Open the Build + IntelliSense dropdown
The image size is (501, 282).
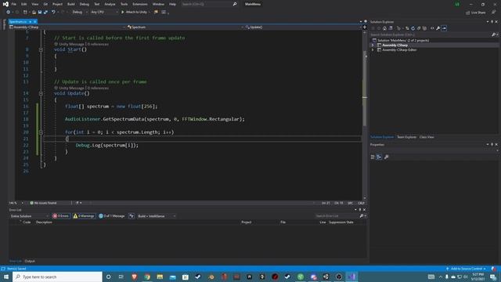(x=157, y=216)
